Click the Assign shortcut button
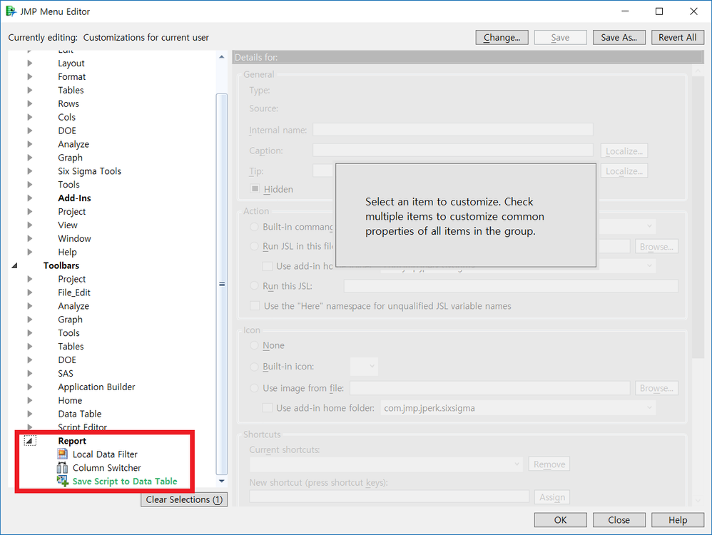 tap(551, 497)
